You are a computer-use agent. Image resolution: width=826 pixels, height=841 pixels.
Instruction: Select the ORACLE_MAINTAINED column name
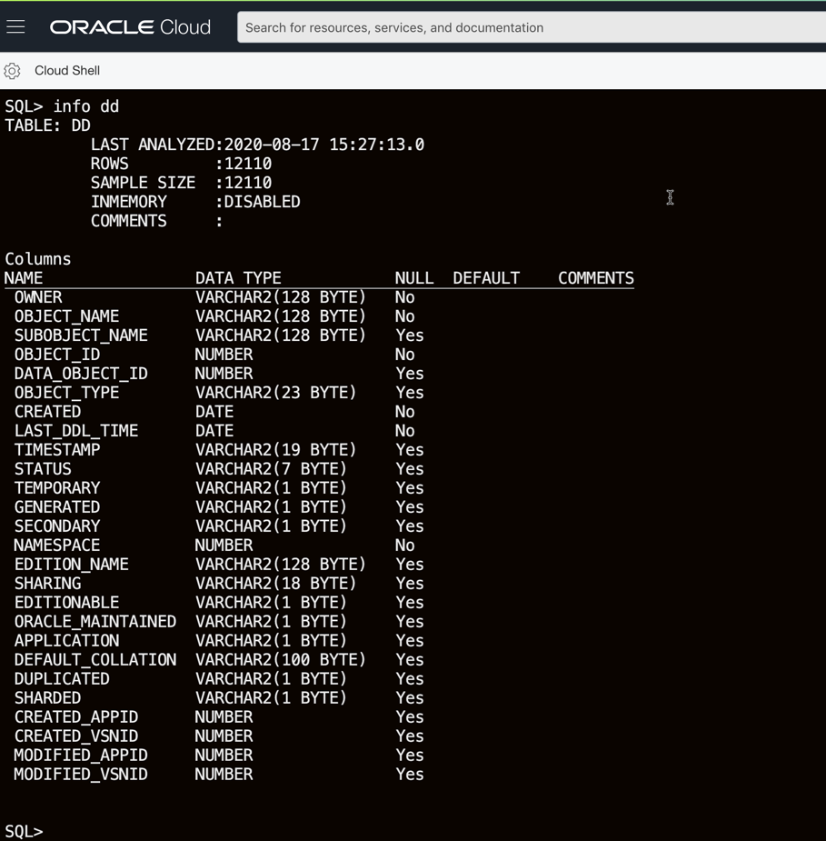(x=95, y=621)
